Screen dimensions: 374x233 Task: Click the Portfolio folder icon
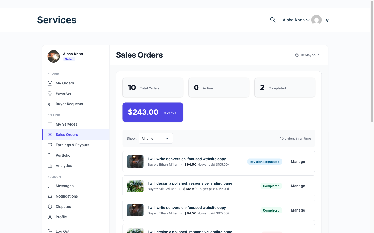(50, 155)
